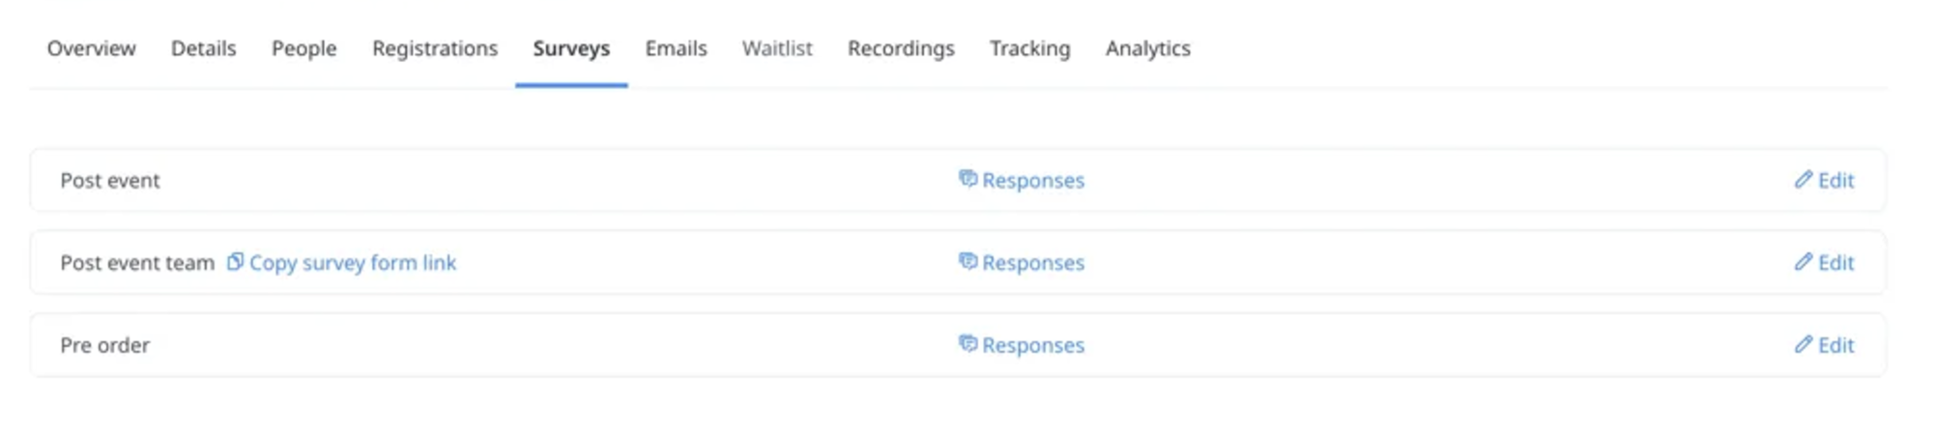Screen dimensions: 1937x435
Task: Select the Post event survey row name
Action: click(x=110, y=181)
